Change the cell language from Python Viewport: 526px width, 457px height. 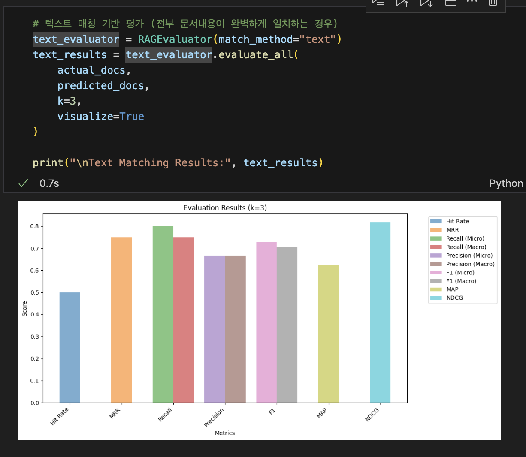coord(506,183)
